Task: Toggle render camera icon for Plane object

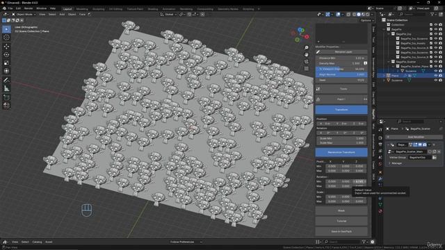Action: click(x=440, y=76)
